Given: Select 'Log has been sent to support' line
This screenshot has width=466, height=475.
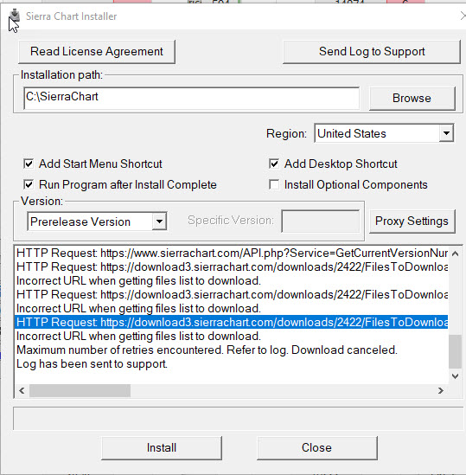Looking at the screenshot, I should tap(232, 364).
